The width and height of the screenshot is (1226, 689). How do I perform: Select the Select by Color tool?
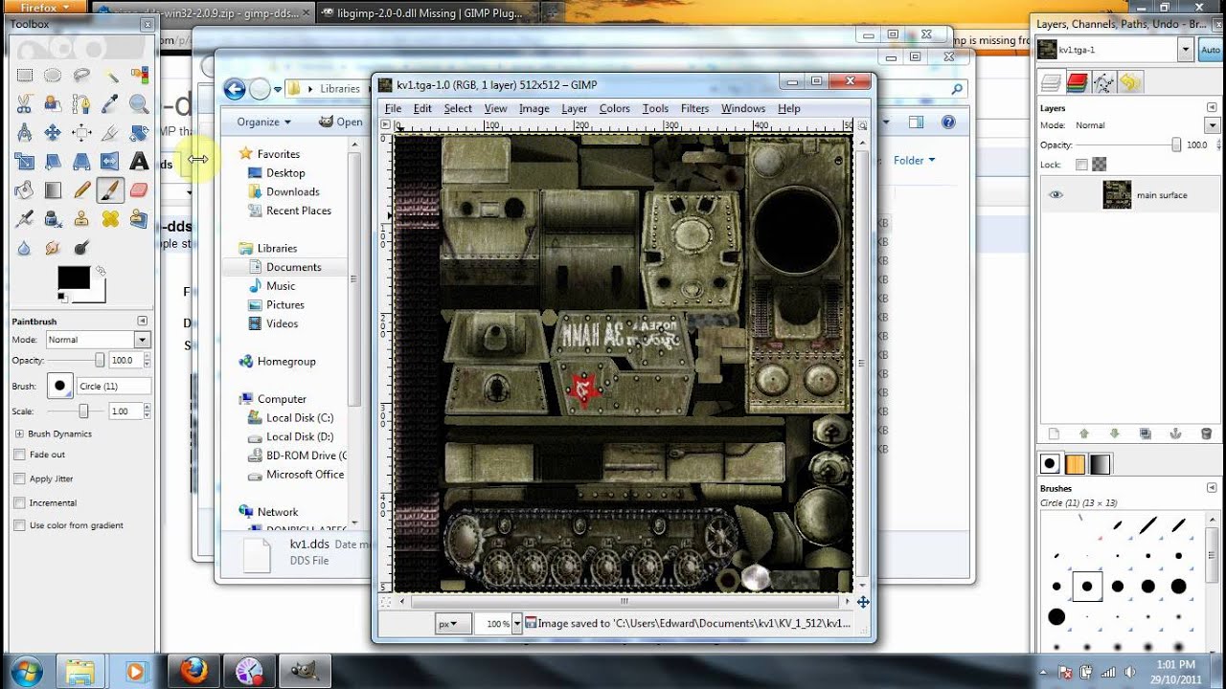[x=139, y=75]
